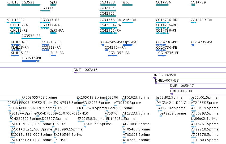This screenshot has width=226, height=144.
Task: Select EST ESG018d.E21_E04.3prime
Action: coord(12,127)
